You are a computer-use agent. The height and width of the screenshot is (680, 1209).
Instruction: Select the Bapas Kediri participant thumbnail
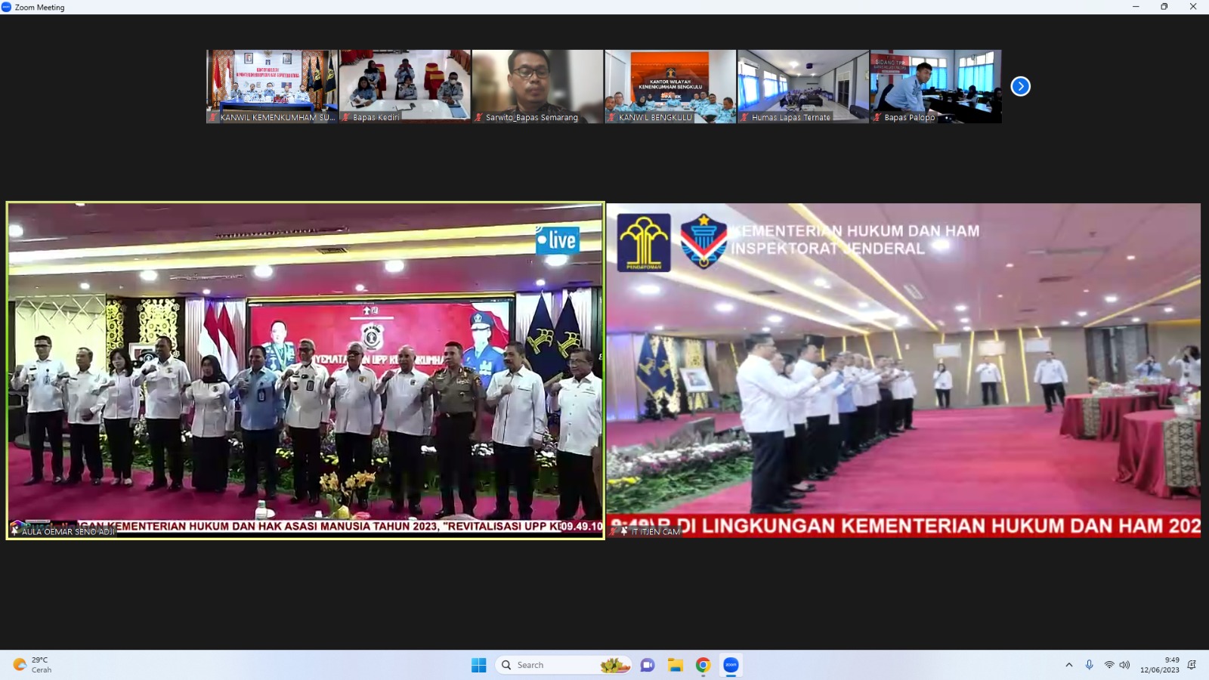click(405, 85)
